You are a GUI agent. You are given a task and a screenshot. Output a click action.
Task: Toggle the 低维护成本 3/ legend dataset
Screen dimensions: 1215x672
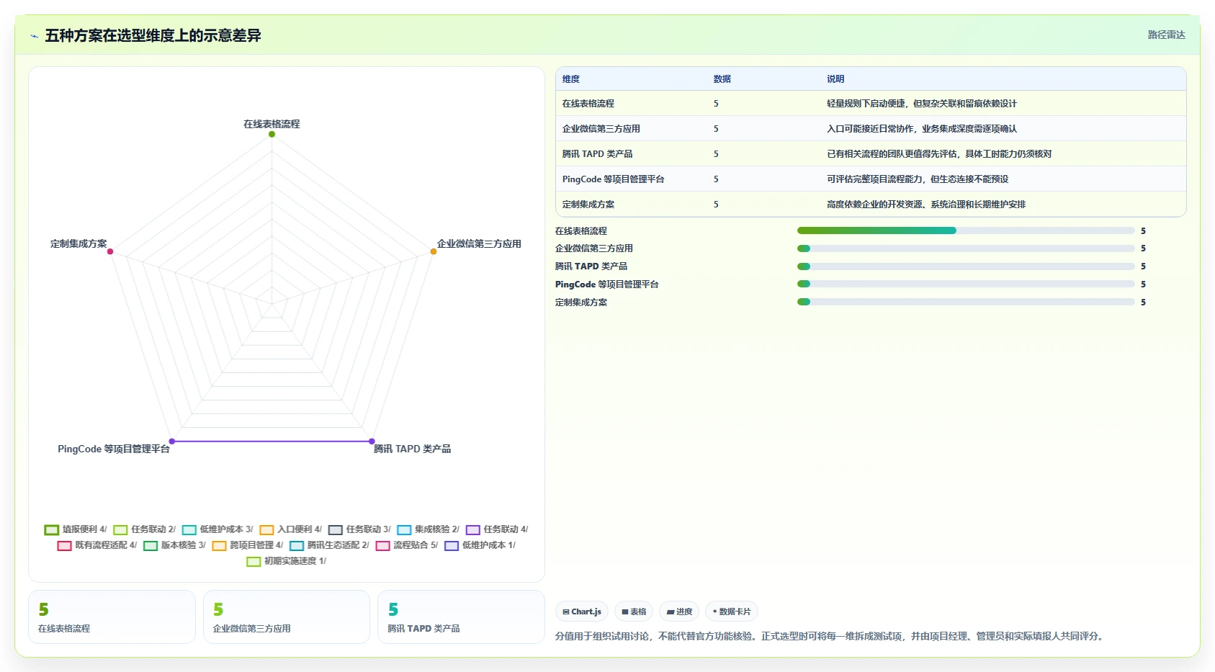[x=218, y=529]
